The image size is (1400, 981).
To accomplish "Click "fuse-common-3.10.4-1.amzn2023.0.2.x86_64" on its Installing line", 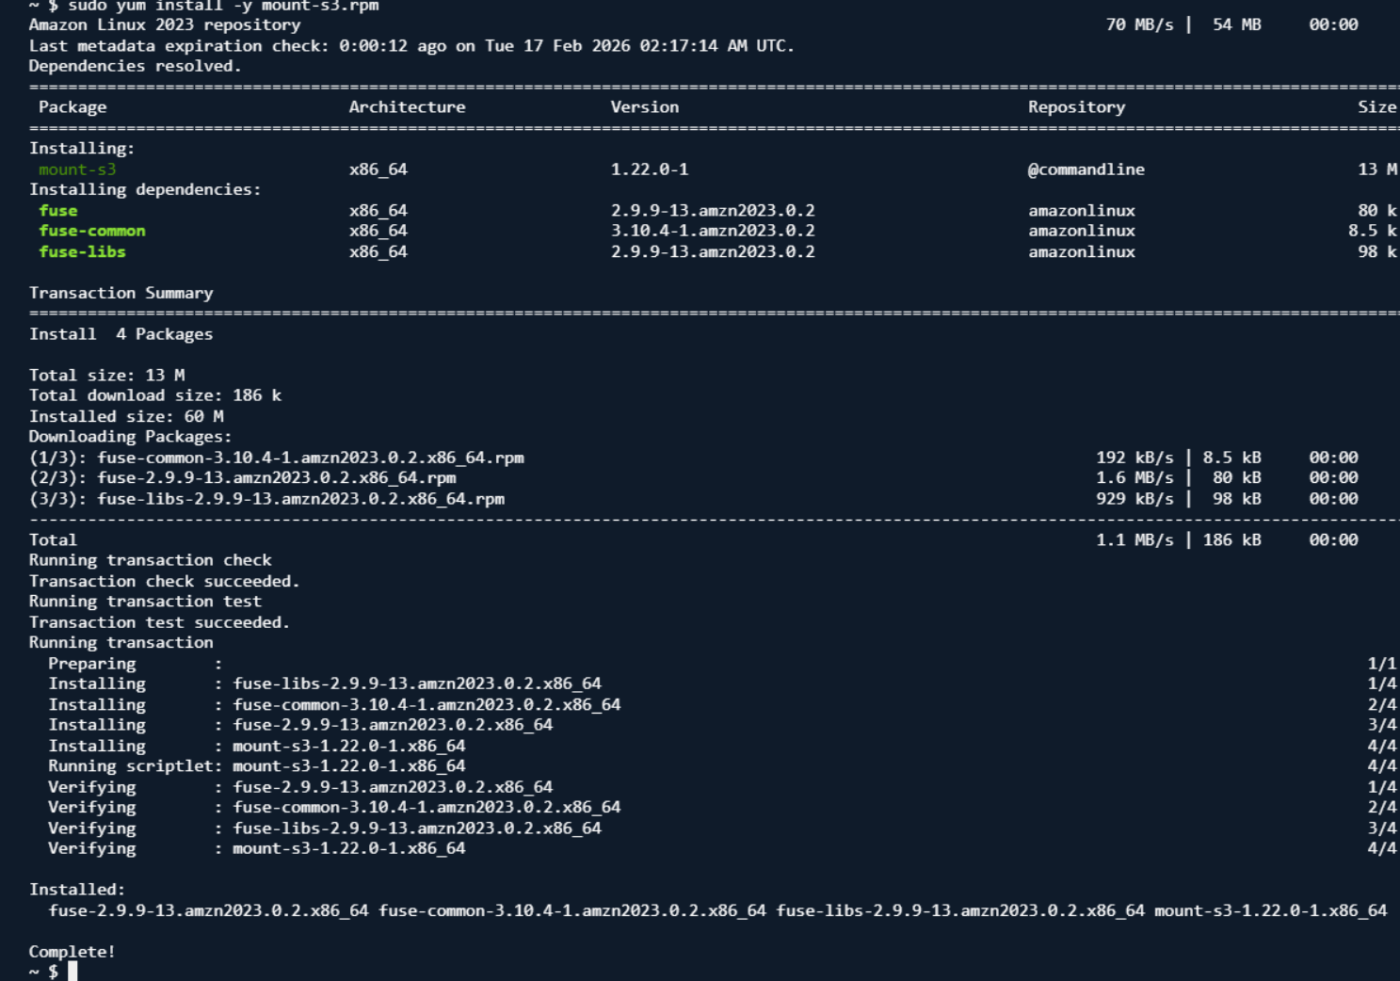I will pos(426,704).
